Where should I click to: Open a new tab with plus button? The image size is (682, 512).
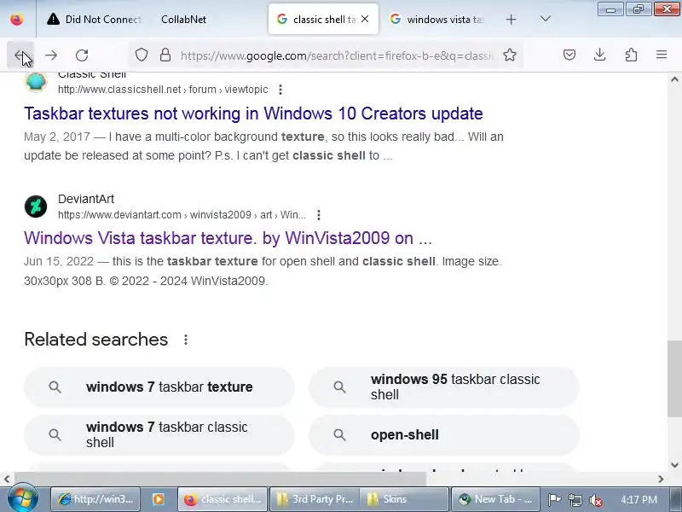pos(511,19)
